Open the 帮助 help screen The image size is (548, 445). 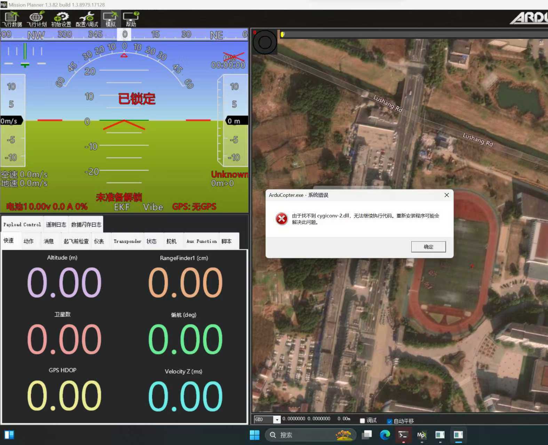[131, 19]
